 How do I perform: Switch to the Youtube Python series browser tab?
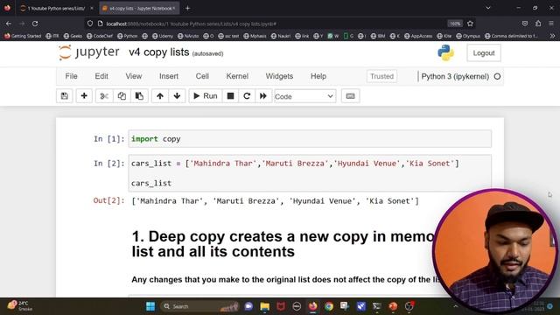[56, 8]
